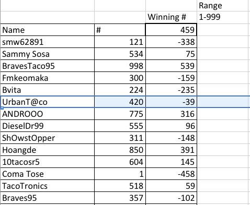Select Hoangde's number 850
This screenshot has width=250, height=205.
coord(120,150)
